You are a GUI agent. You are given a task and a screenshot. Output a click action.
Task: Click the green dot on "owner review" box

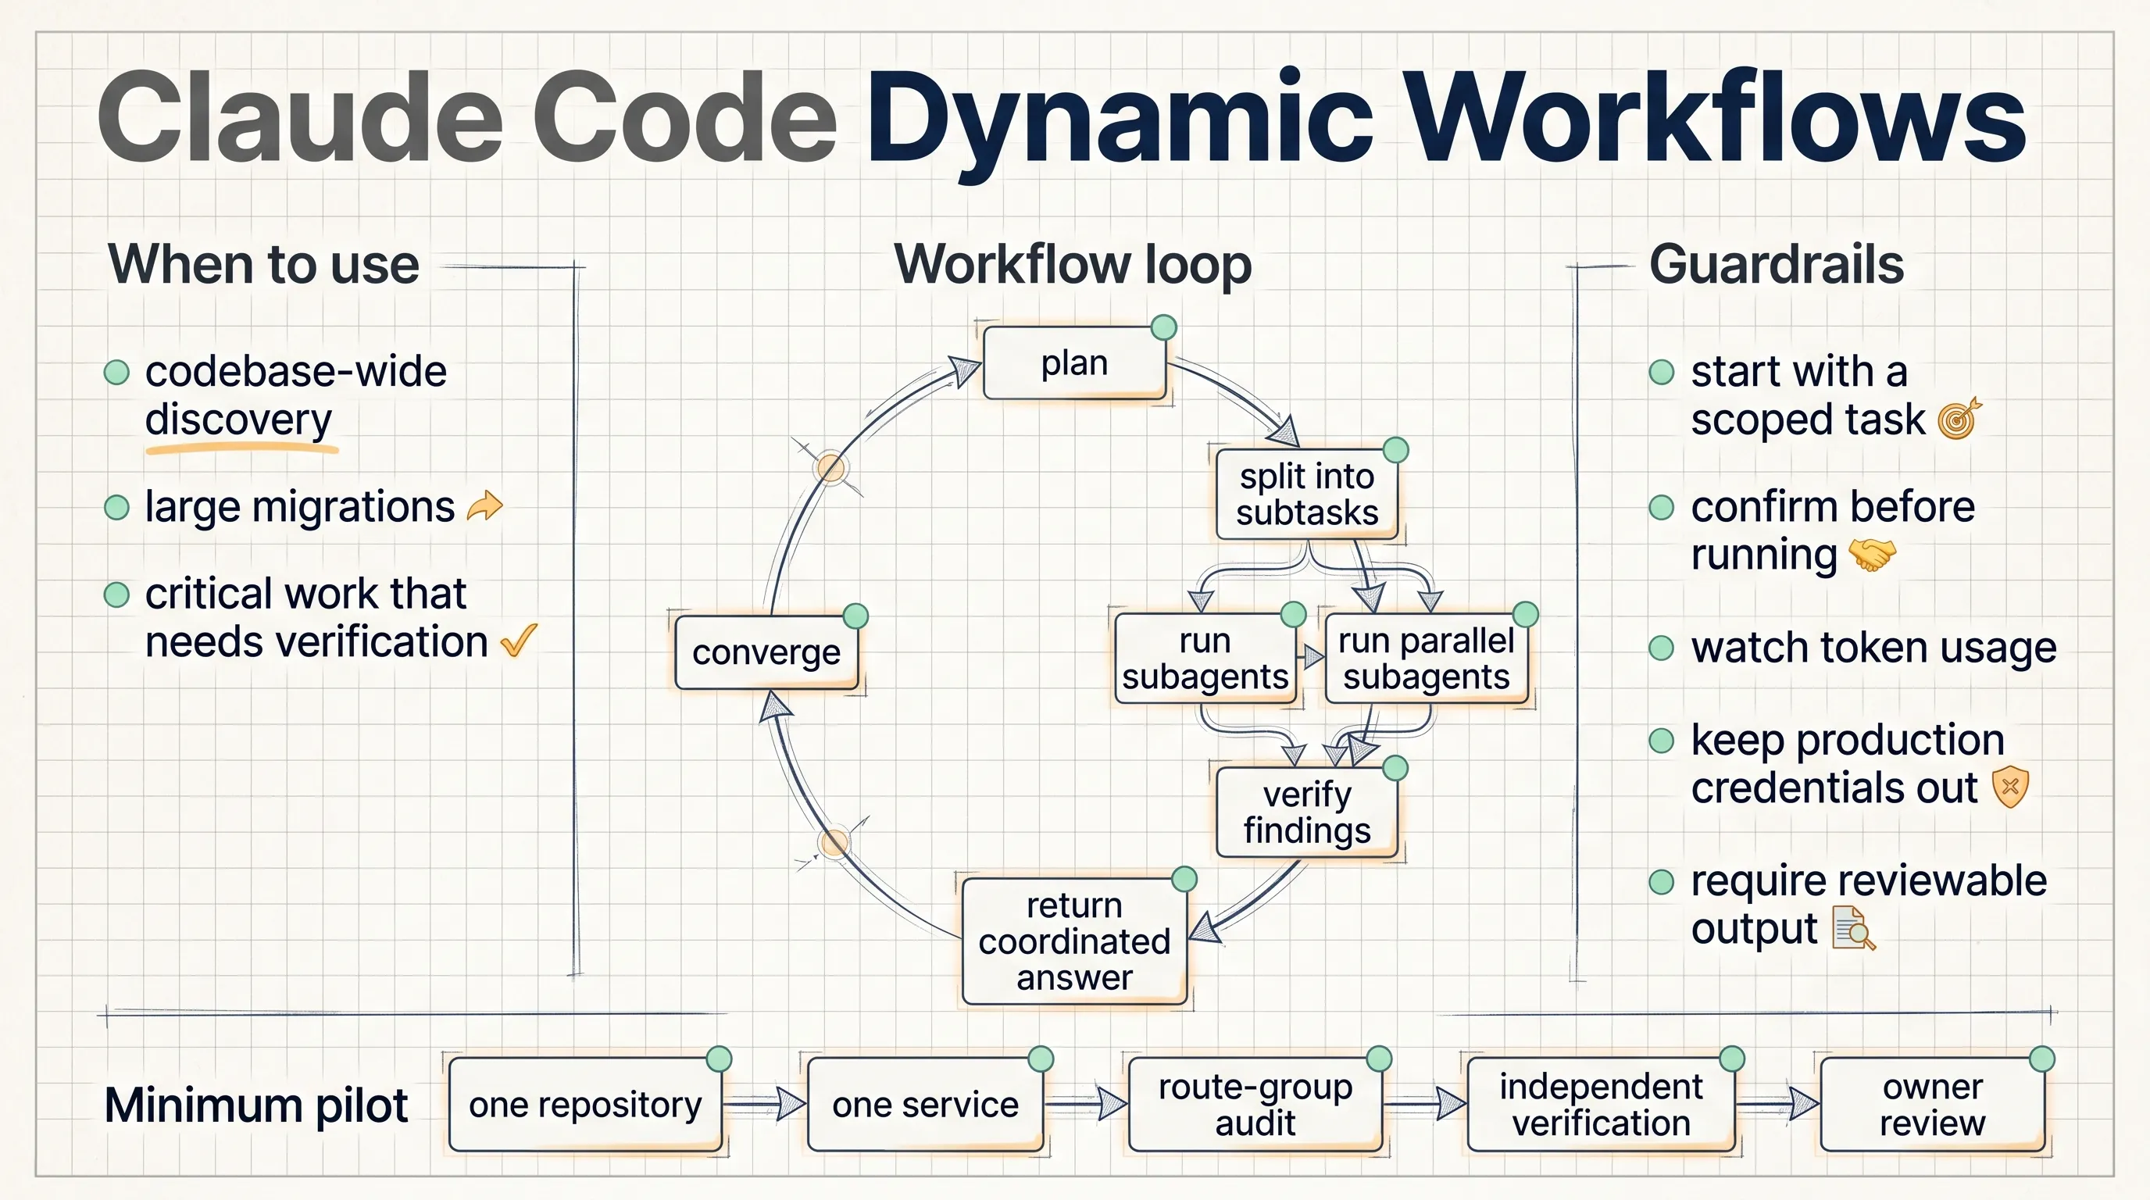coord(2042,1059)
